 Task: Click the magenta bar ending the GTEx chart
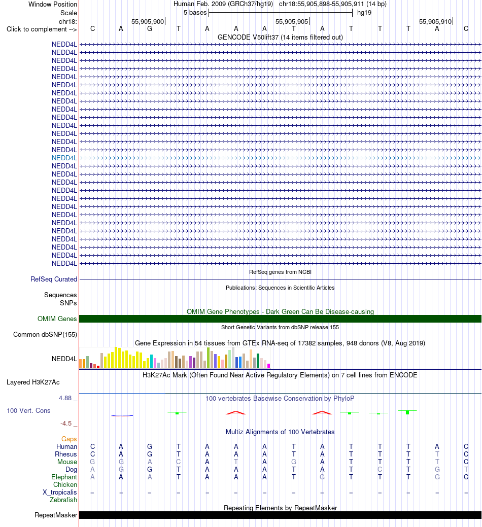[x=268, y=366]
